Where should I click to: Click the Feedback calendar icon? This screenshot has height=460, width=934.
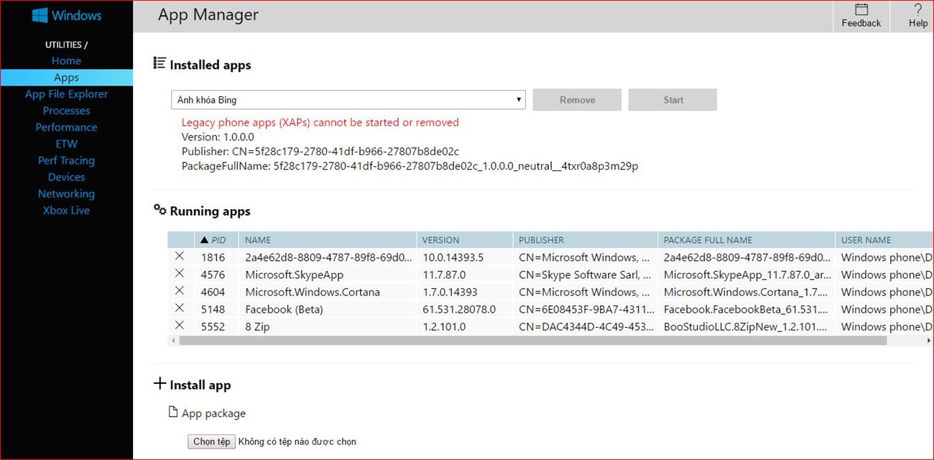(x=861, y=10)
